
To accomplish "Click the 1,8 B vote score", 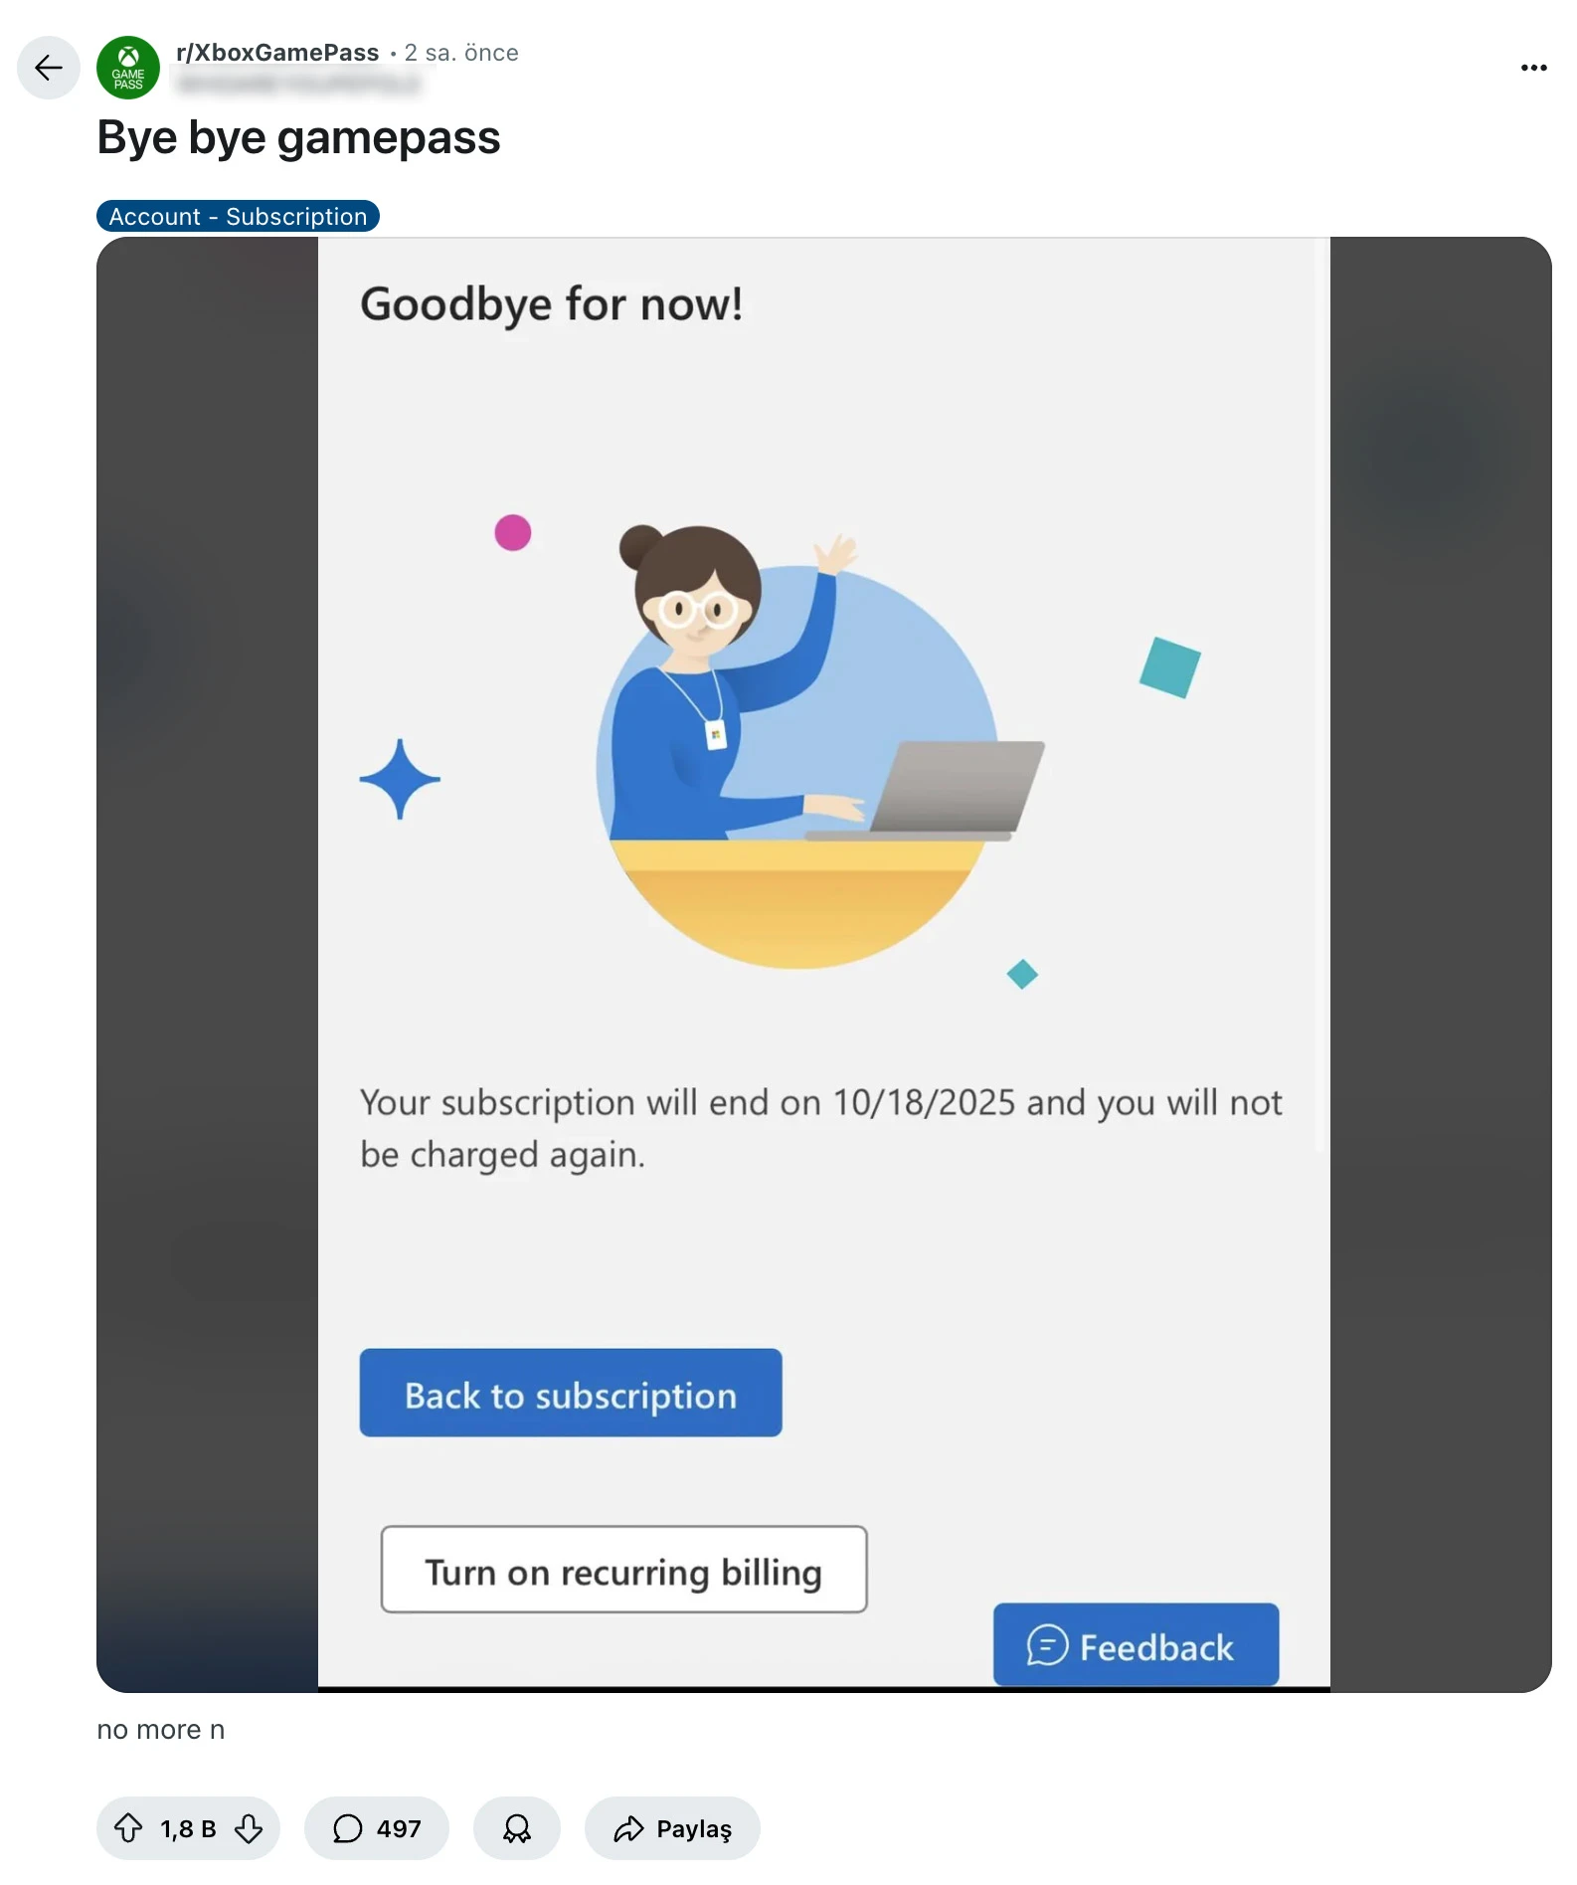I will coord(188,1828).
